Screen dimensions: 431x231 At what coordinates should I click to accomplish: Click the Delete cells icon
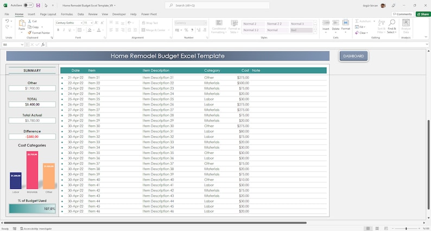pyautogui.click(x=335, y=23)
